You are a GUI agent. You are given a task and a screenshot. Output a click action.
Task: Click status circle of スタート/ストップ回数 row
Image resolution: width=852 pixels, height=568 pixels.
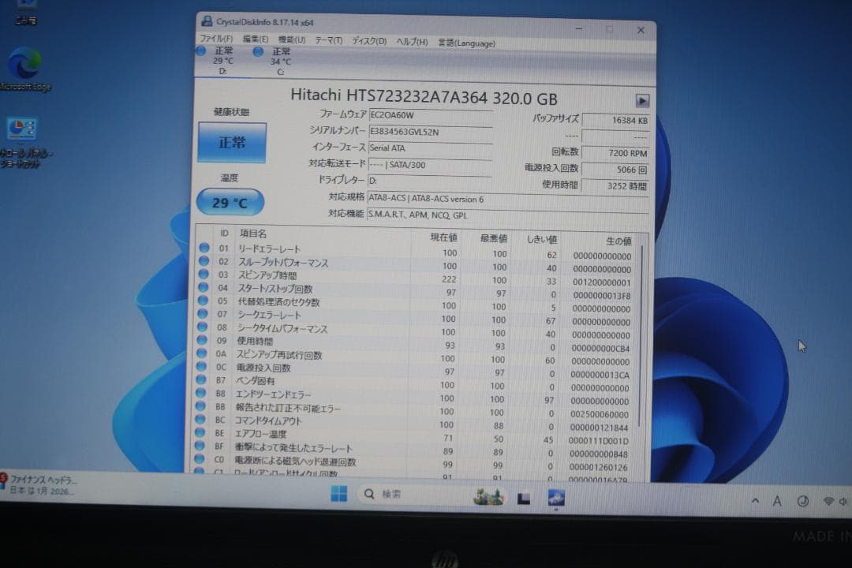[x=204, y=287]
